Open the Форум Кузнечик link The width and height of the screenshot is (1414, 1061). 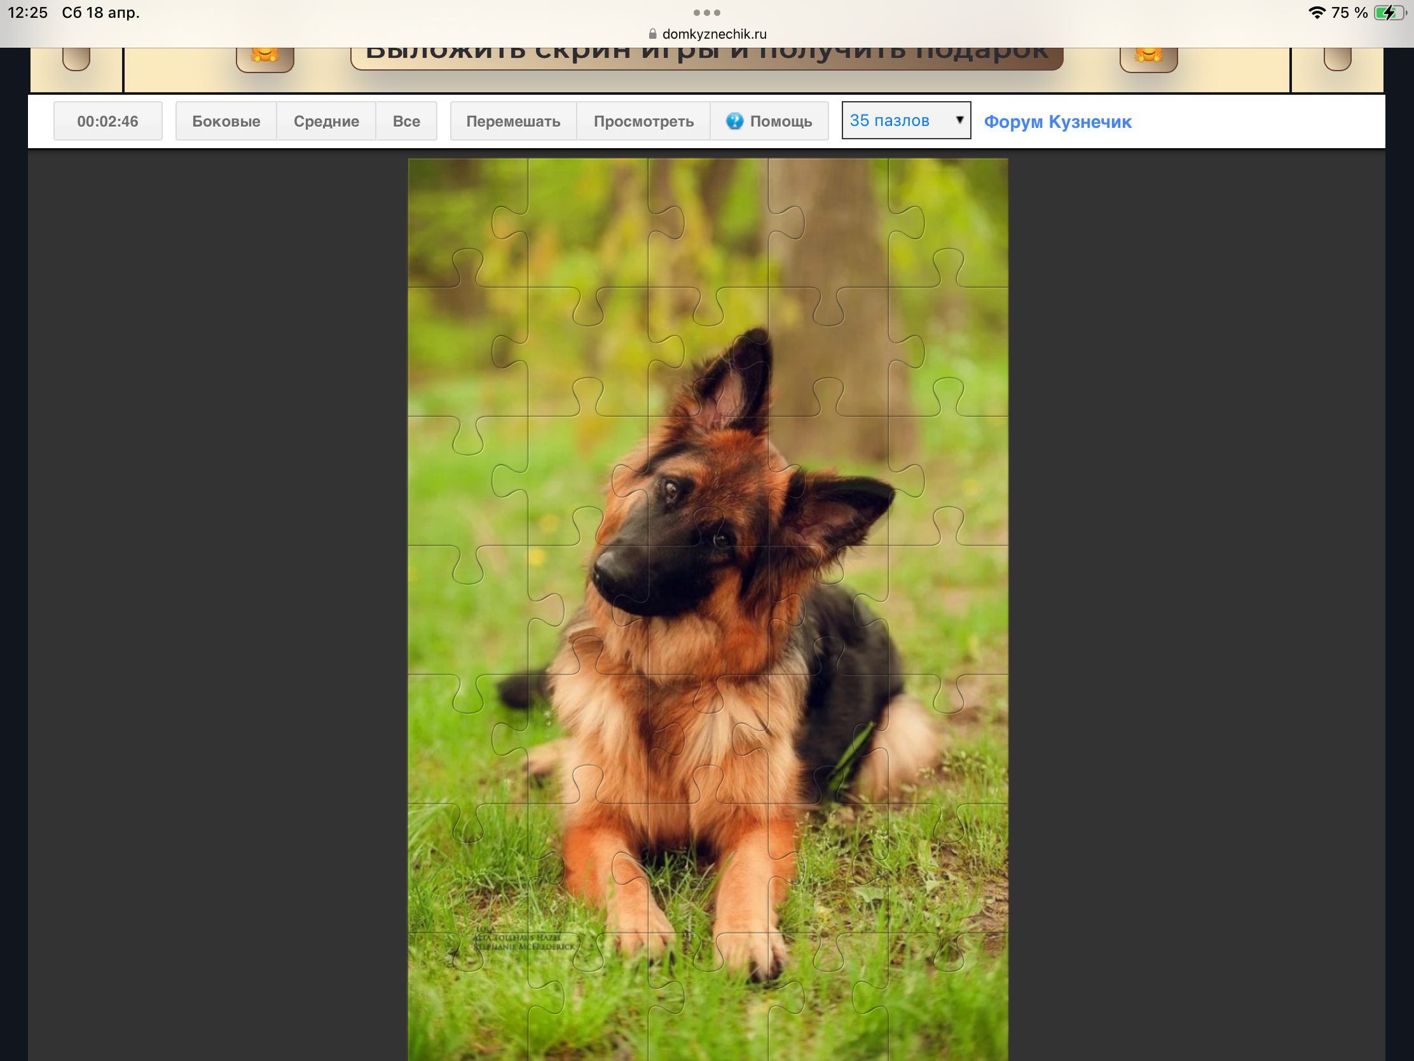click(1057, 121)
